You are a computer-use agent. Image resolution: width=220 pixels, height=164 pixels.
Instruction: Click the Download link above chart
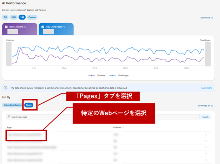[x=207, y=17]
